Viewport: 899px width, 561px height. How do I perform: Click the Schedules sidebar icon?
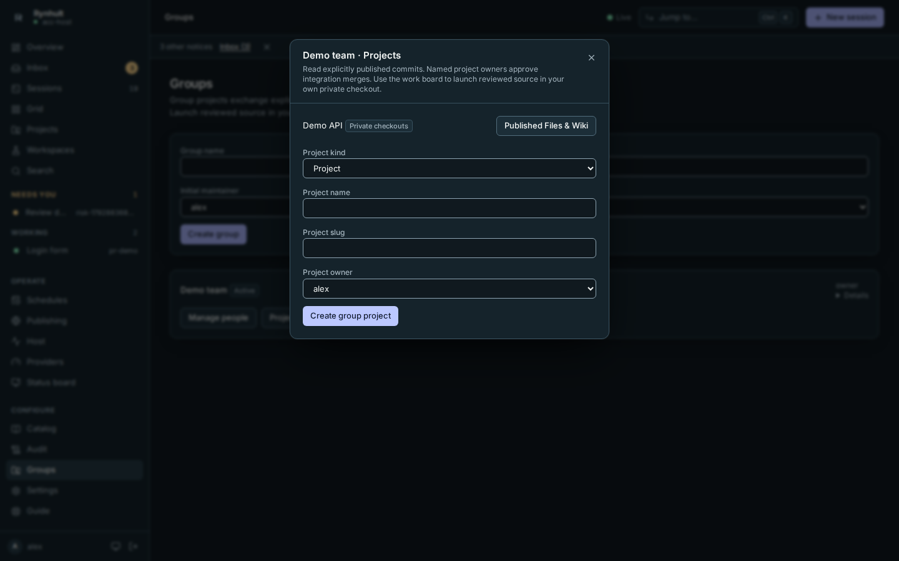17,300
